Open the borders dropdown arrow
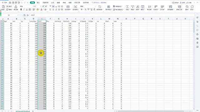The image size is (200, 112). pyautogui.click(x=31, y=10)
